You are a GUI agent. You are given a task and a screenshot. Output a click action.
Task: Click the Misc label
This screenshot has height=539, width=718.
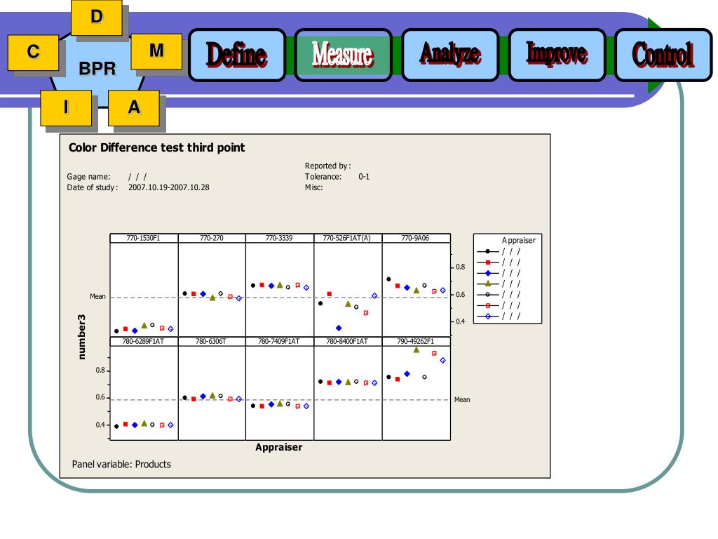click(x=313, y=187)
